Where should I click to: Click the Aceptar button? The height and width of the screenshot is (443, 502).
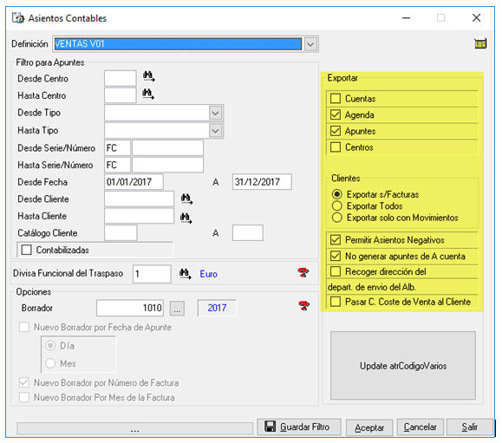click(369, 427)
